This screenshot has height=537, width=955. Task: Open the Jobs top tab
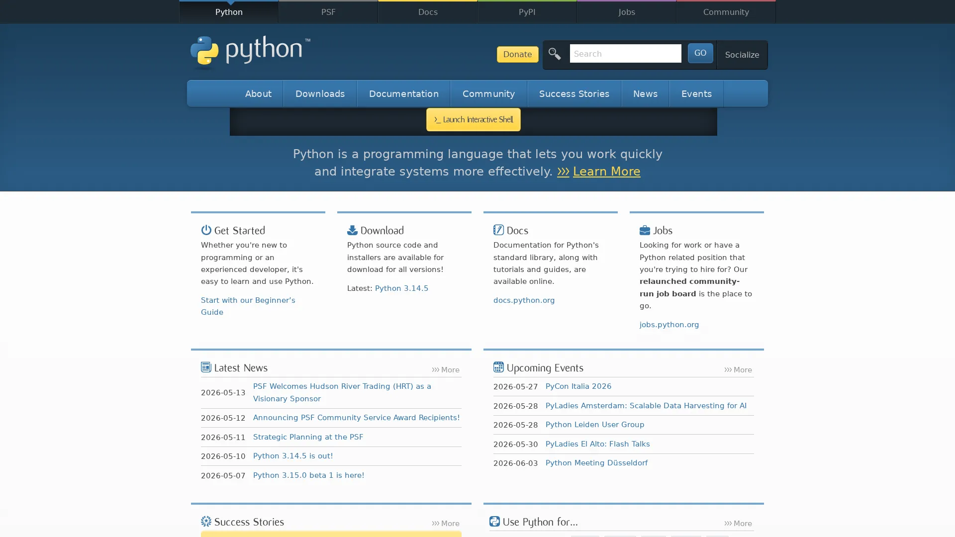pyautogui.click(x=627, y=12)
